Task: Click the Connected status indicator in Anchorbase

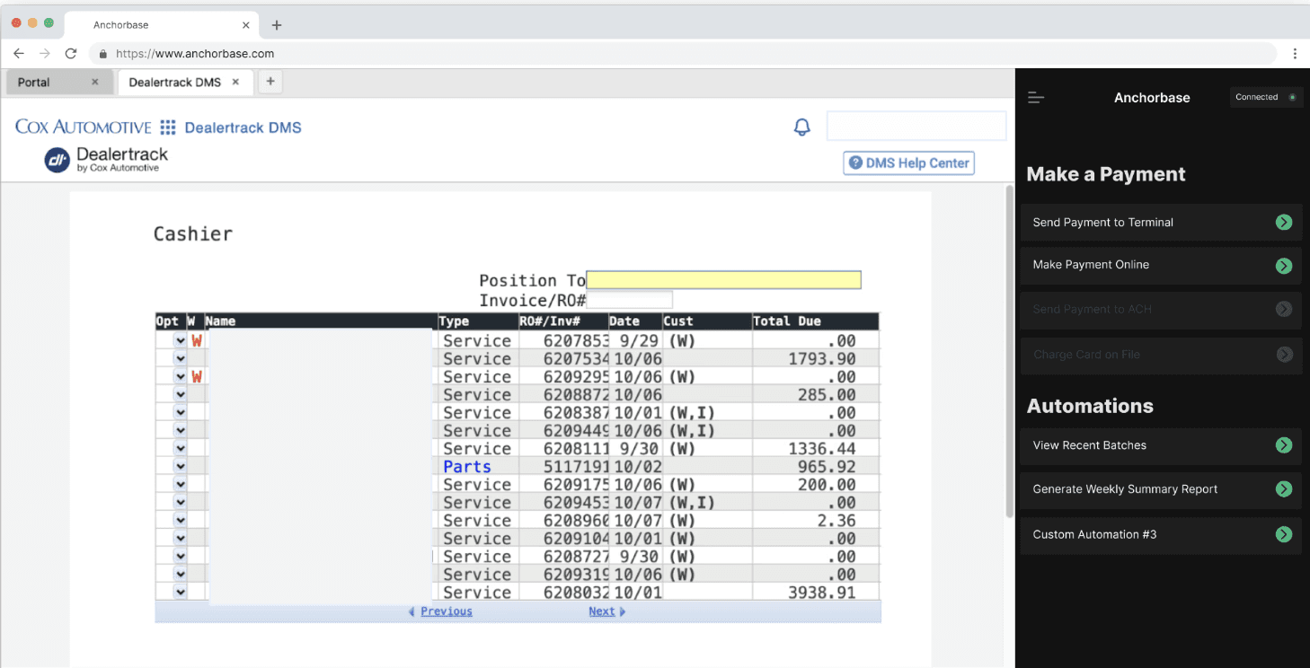Action: click(x=1265, y=96)
